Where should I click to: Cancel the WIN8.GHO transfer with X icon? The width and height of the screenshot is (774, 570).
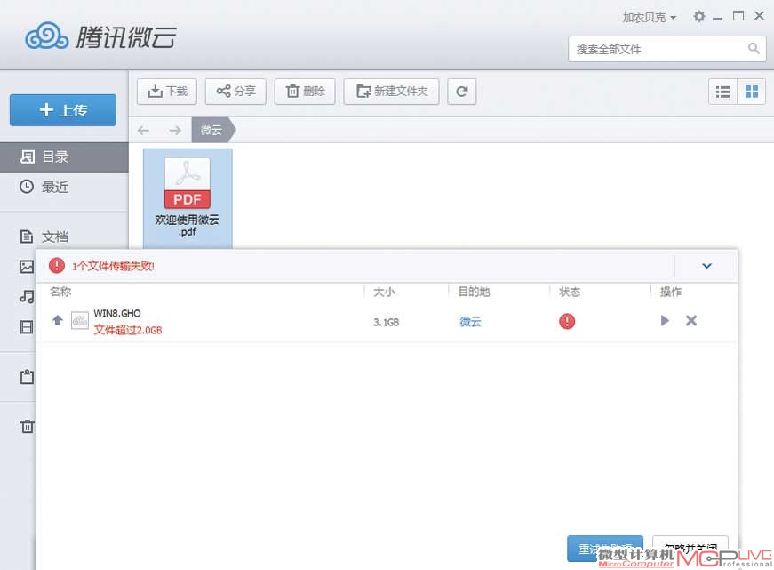(691, 320)
